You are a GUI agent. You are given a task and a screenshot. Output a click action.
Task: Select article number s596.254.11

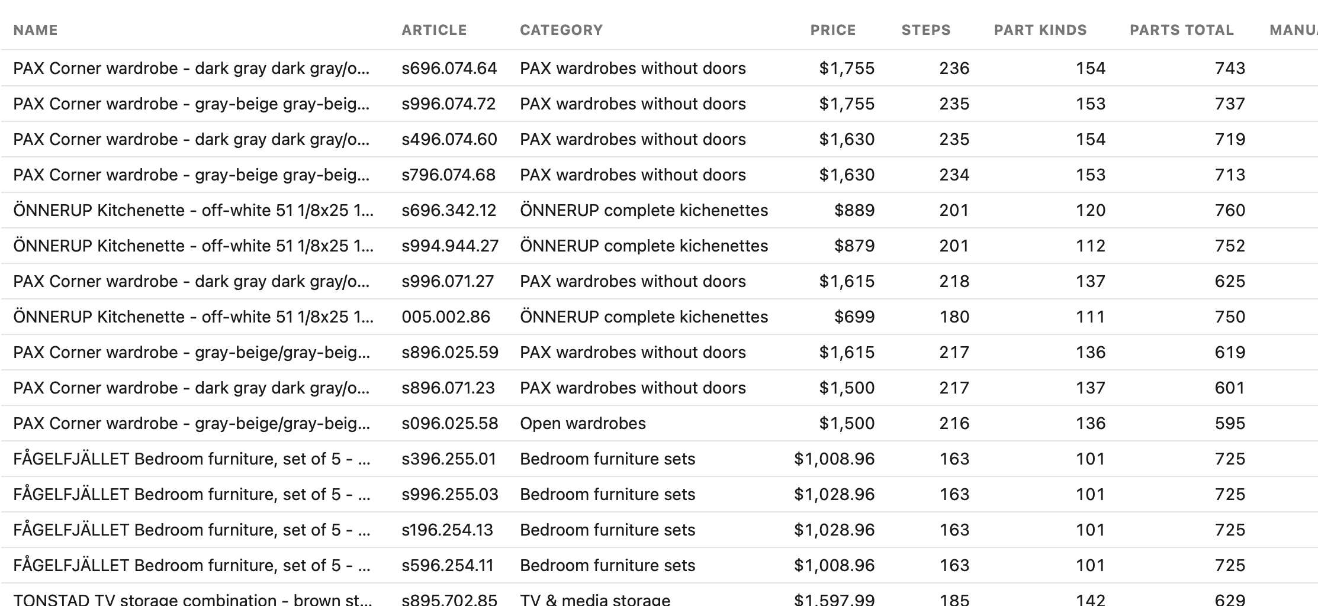tap(448, 566)
